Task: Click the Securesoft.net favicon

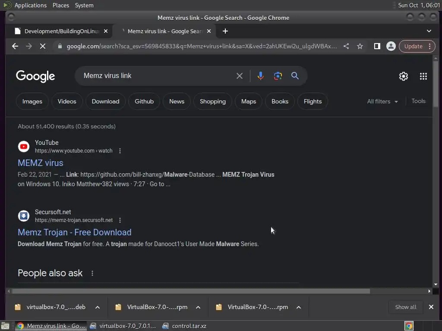Action: pos(24,216)
